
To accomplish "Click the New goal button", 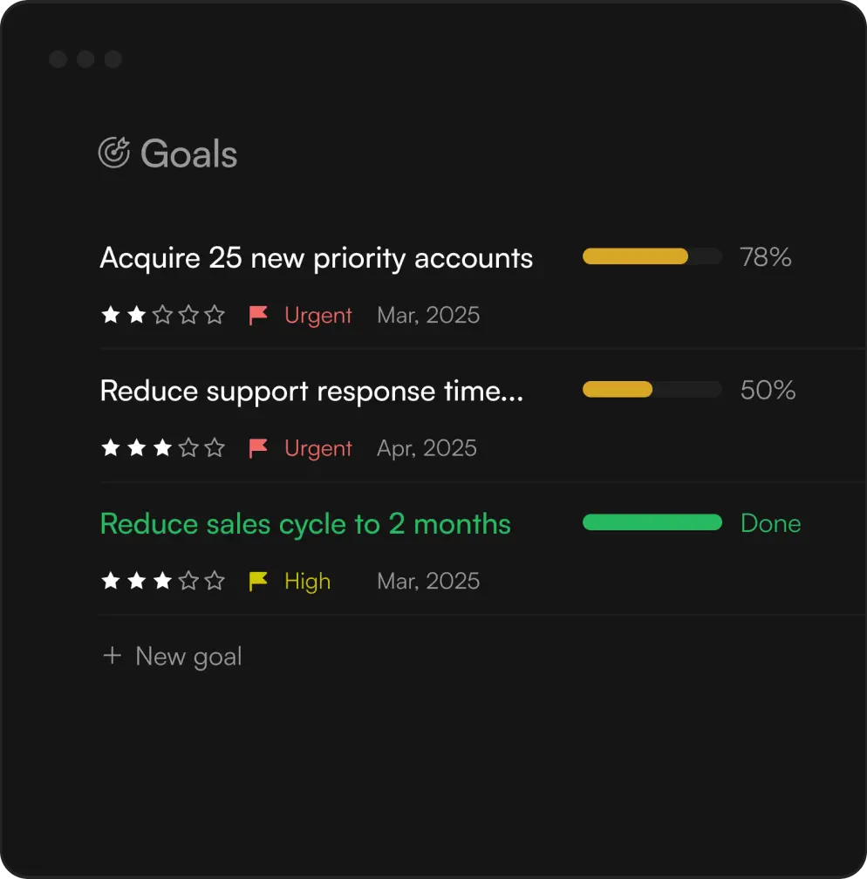I will (x=188, y=656).
